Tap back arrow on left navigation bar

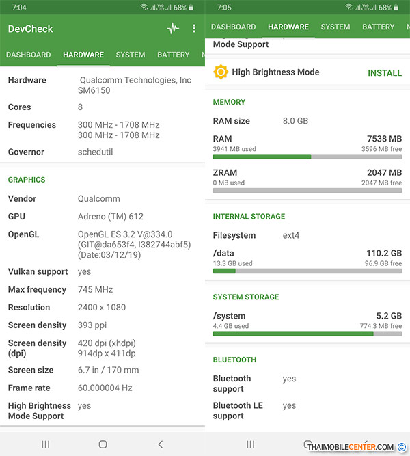(x=160, y=444)
